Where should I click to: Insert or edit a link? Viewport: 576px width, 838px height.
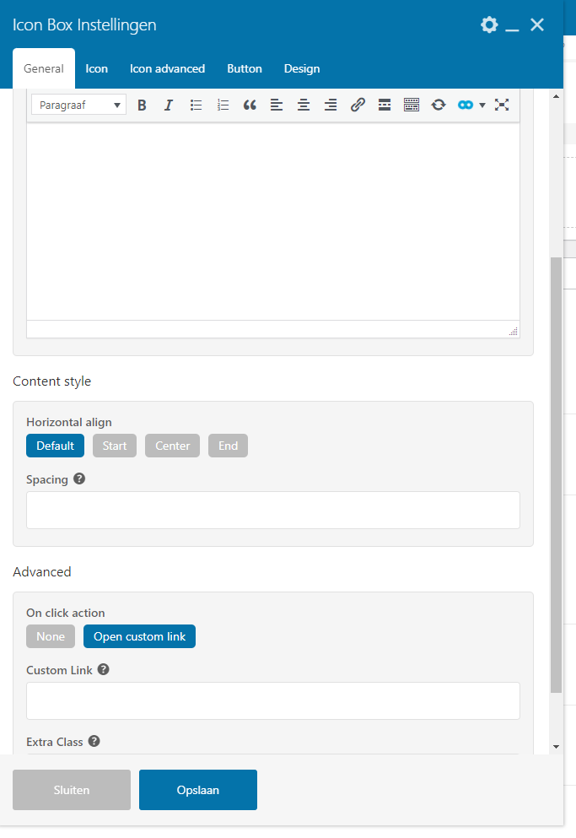[x=358, y=105]
